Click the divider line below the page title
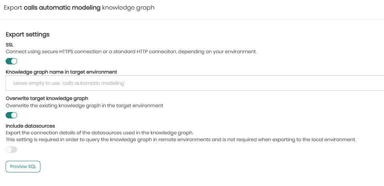This screenshot has height=186, width=384. click(192, 19)
